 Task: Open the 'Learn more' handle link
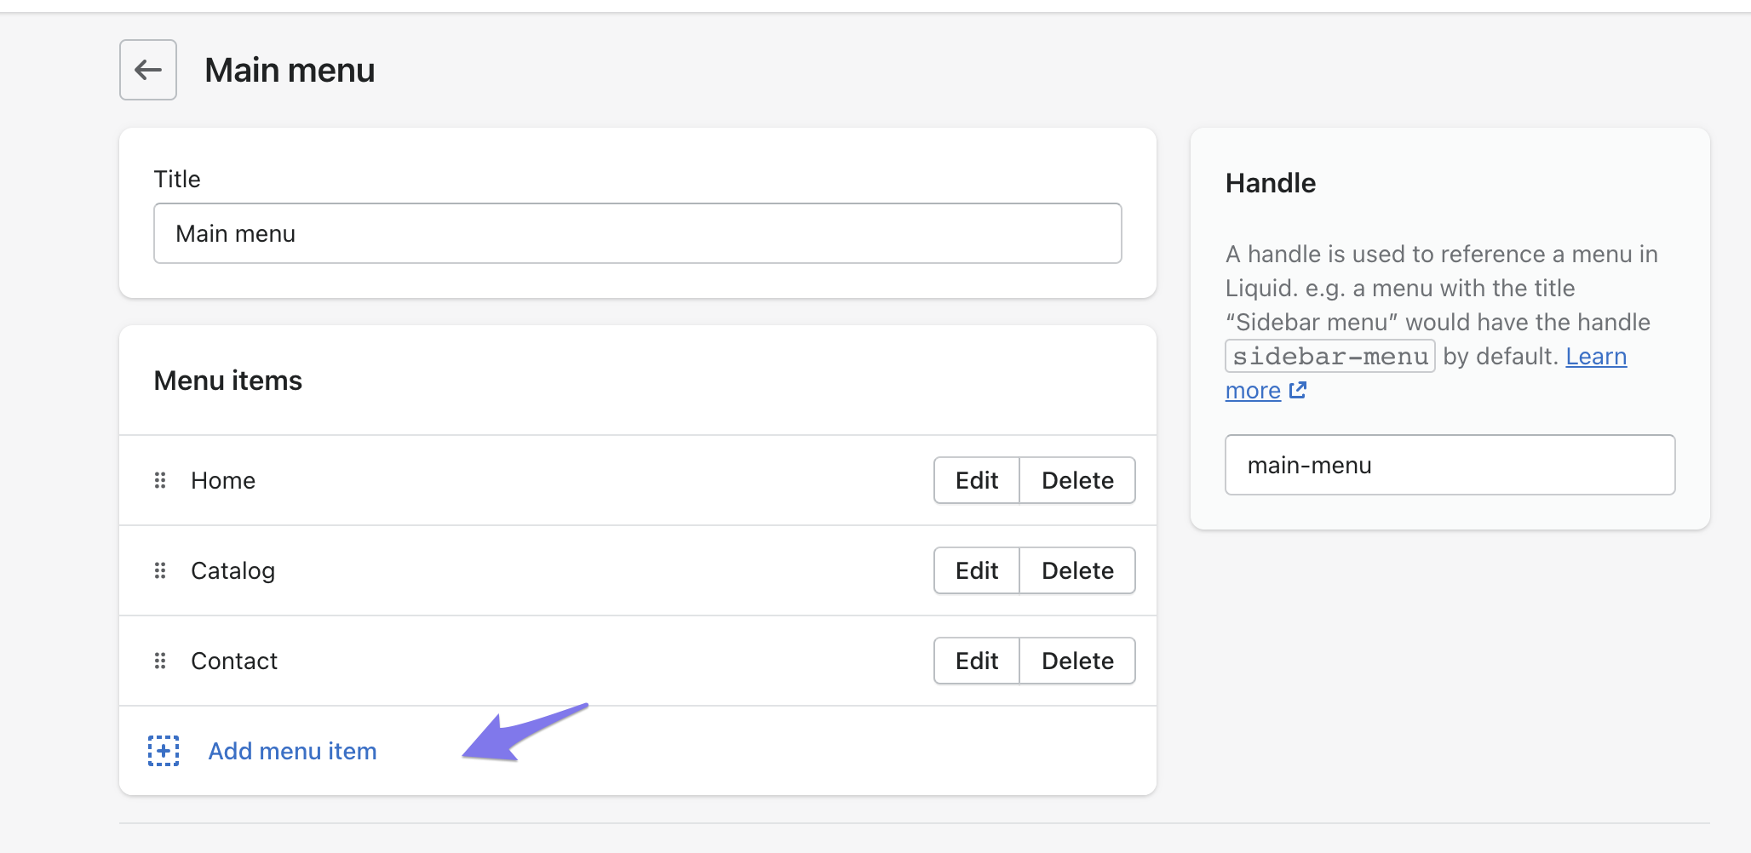1595,356
